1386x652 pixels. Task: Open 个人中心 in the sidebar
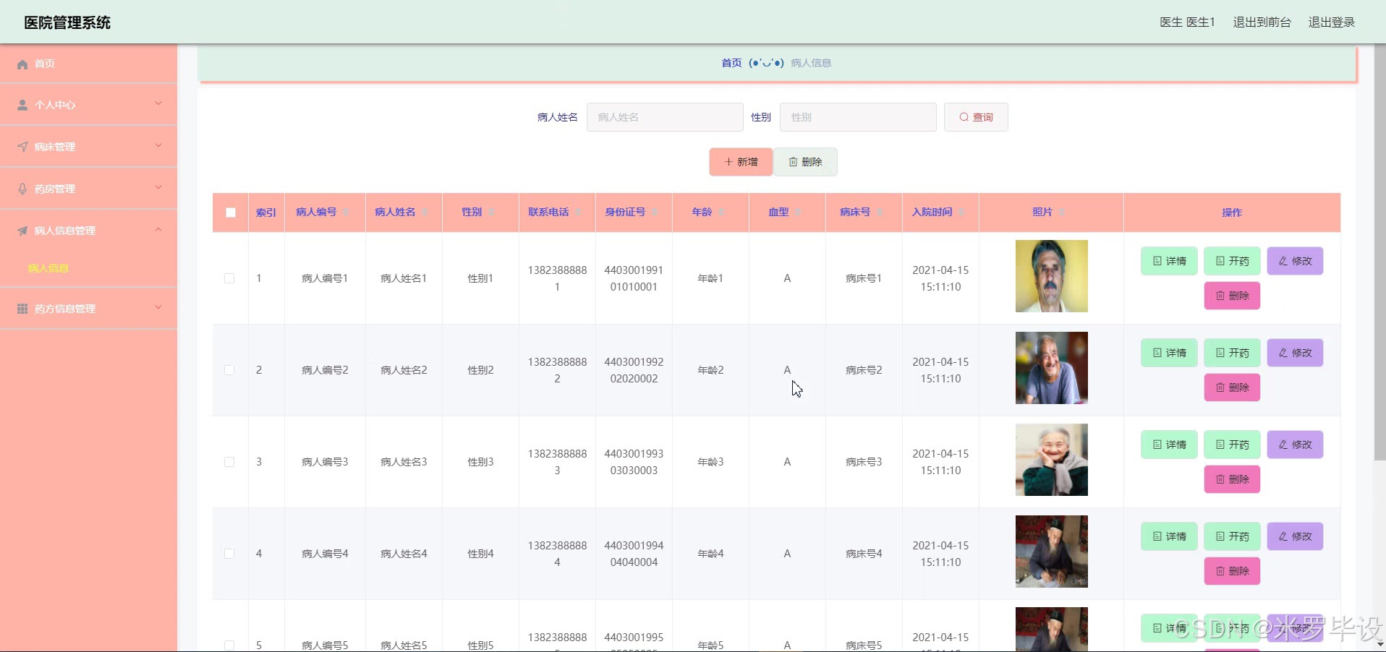pos(88,105)
